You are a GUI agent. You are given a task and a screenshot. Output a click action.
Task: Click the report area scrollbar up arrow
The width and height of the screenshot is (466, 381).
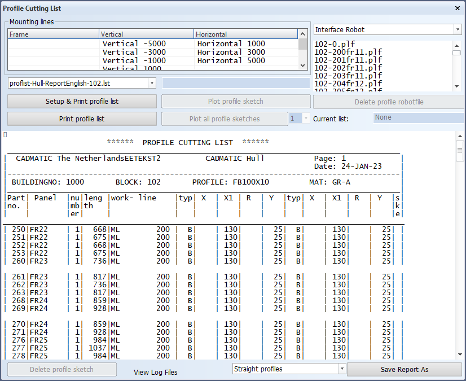[x=460, y=135]
